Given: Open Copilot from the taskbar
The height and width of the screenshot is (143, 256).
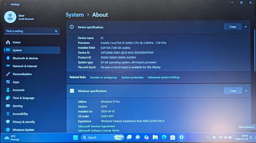Looking at the screenshot, I should point(146,137).
